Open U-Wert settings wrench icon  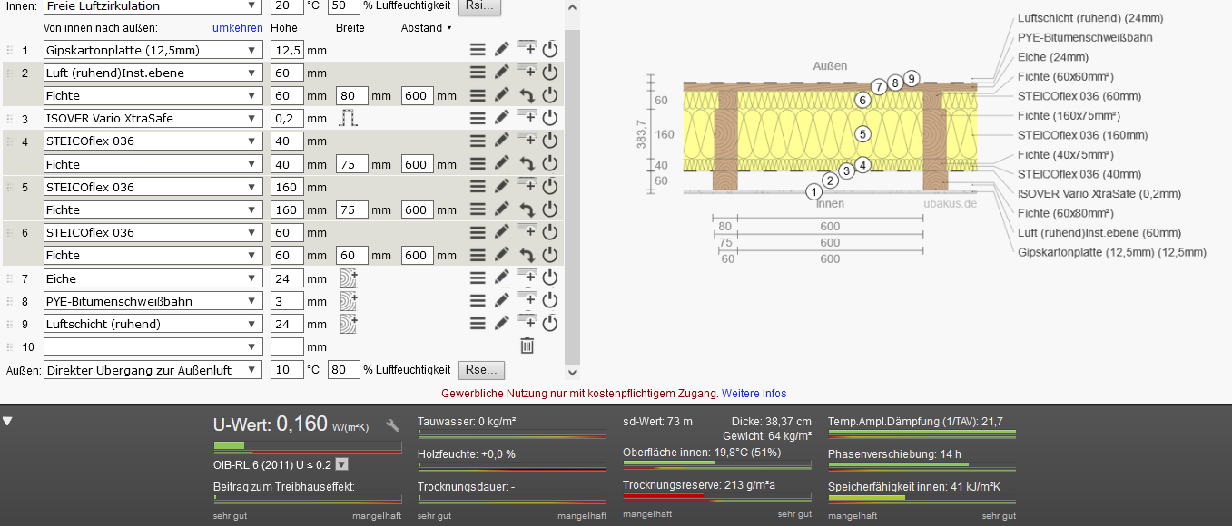(392, 425)
